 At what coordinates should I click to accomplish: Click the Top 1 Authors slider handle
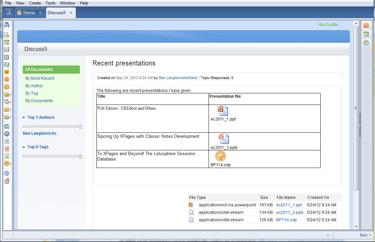(x=81, y=127)
